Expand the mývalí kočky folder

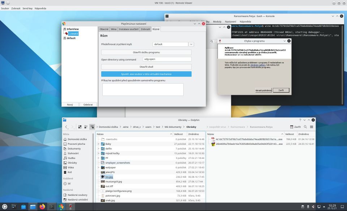click(x=98, y=153)
